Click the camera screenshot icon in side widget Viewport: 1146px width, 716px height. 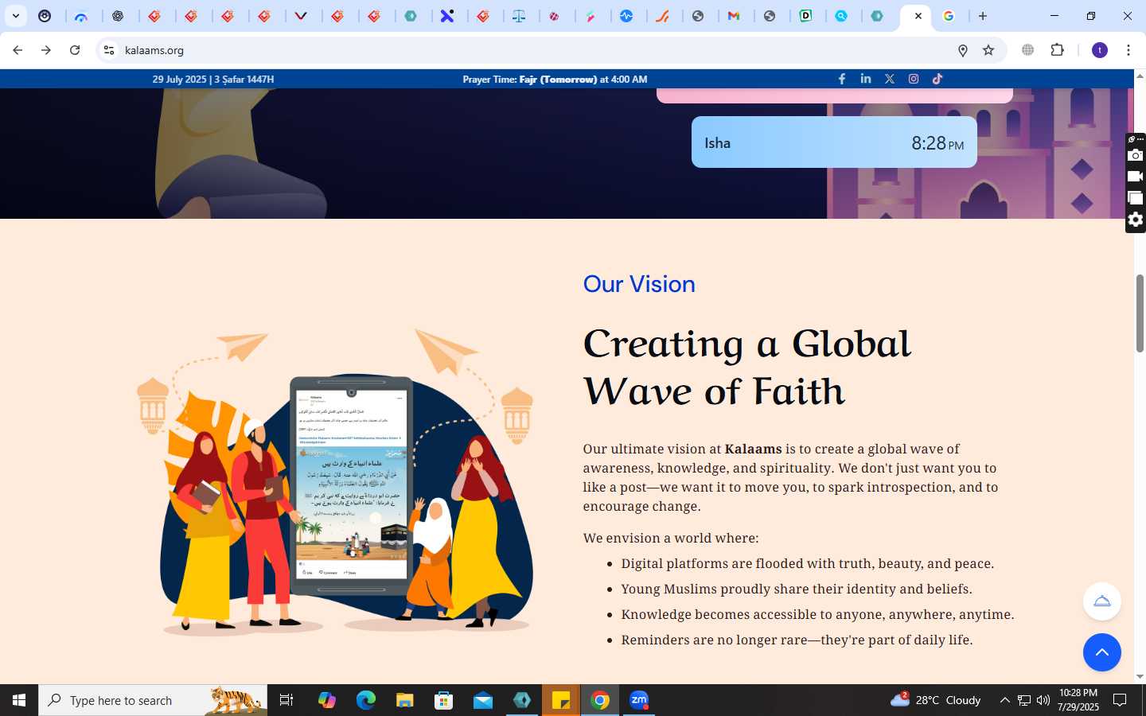coord(1136,155)
